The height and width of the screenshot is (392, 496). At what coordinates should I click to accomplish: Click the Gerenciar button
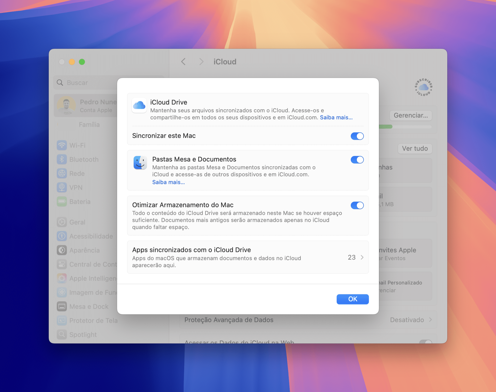click(x=411, y=115)
